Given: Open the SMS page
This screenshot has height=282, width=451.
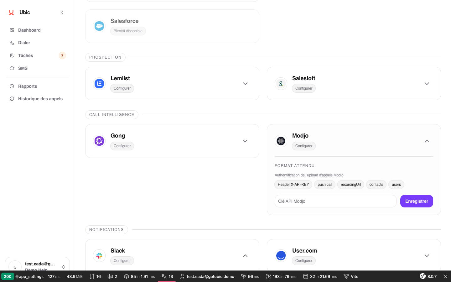Looking at the screenshot, I should (x=37, y=68).
